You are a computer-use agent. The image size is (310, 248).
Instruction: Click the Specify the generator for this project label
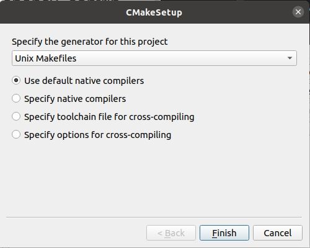pos(90,42)
